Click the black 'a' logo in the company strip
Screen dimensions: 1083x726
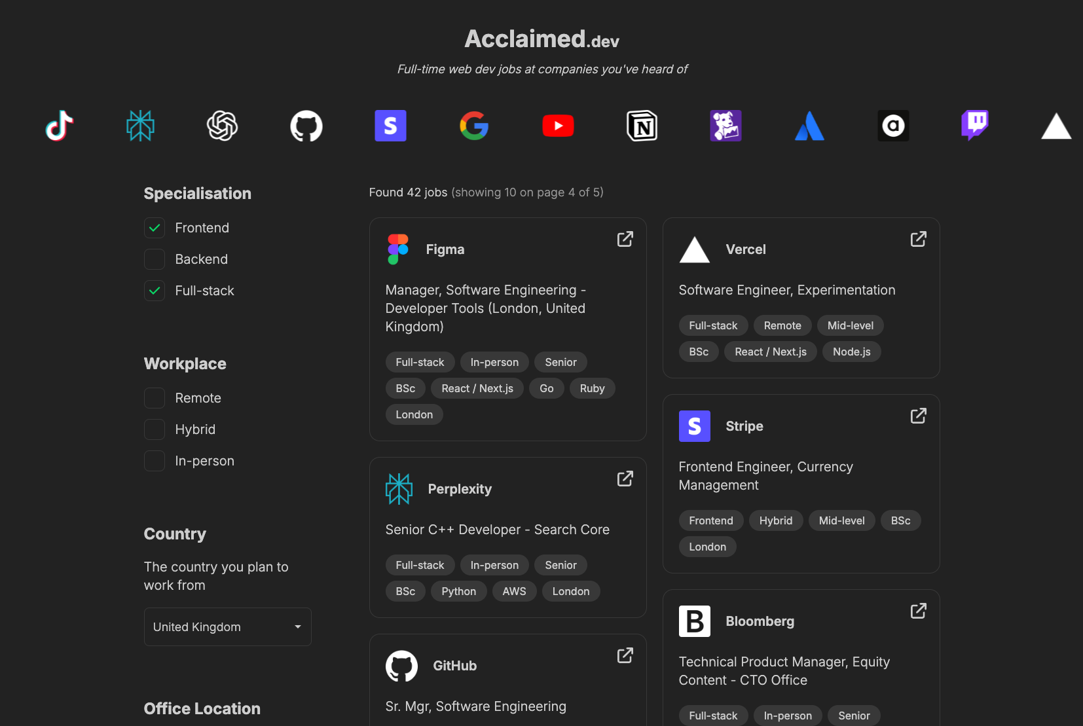coord(893,126)
